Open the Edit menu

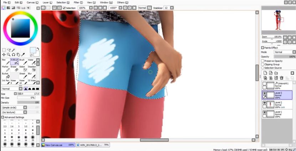click(x=19, y=2)
